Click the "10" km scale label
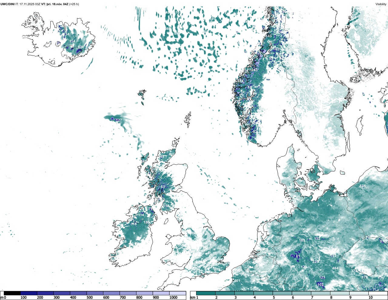Image resolution: width=388 pixels, height=300 pixels. [x=370, y=298]
